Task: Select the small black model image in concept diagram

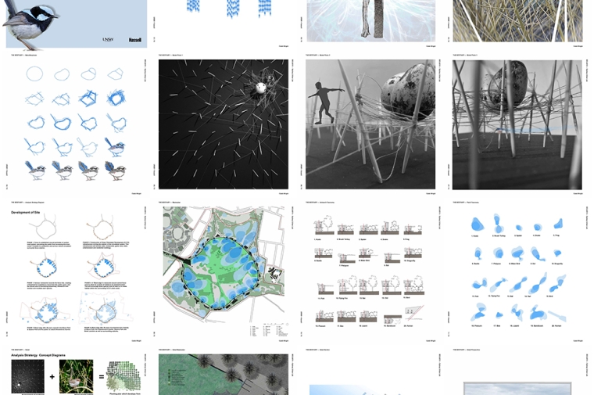Action: [x=27, y=376]
